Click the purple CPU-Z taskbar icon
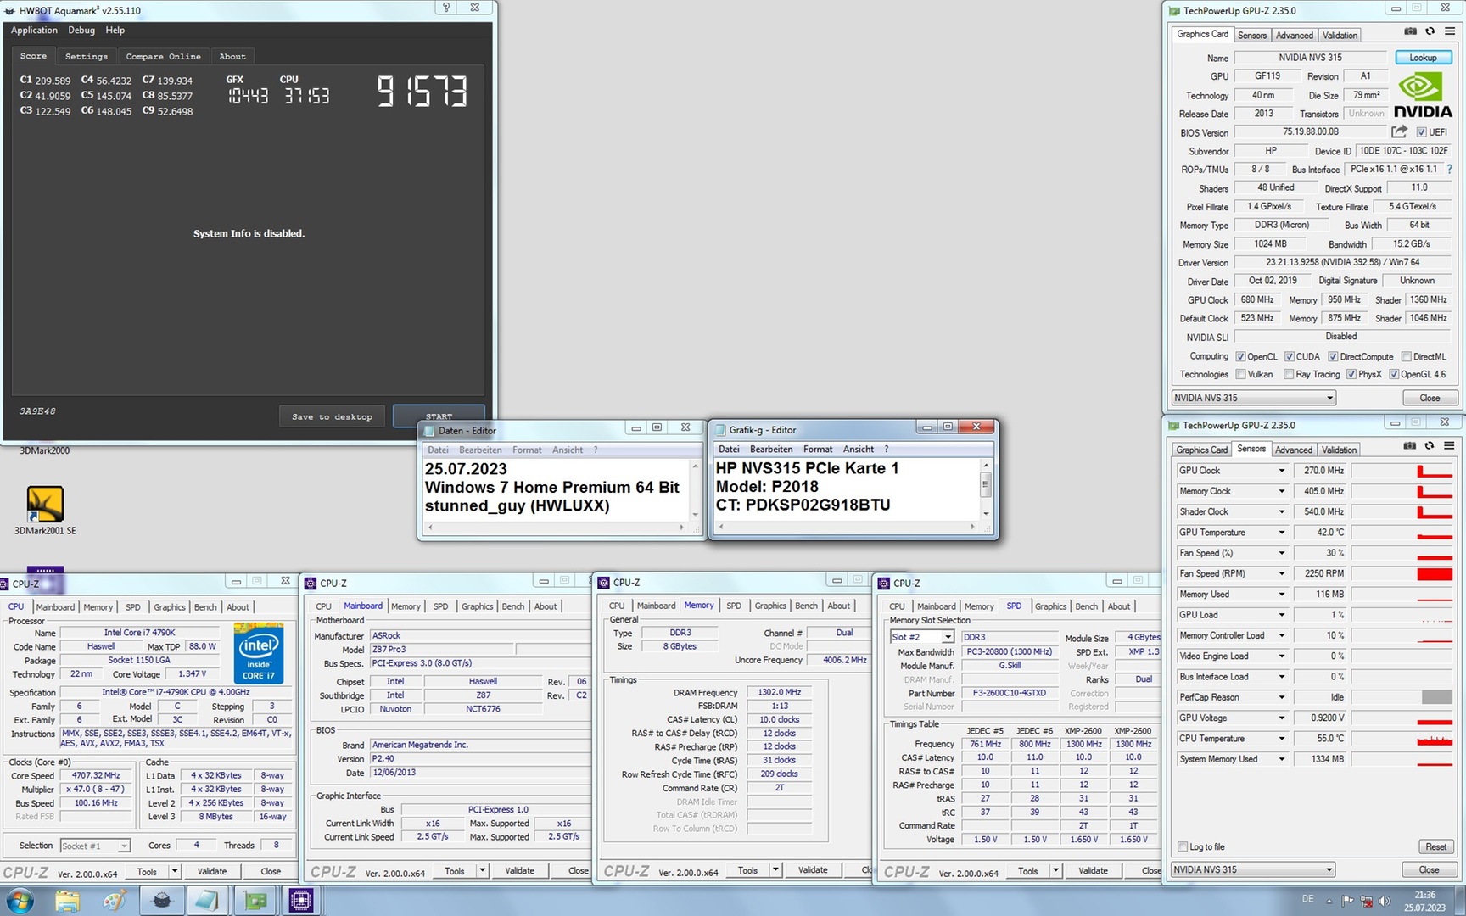Screen dimensions: 1466x916 point(301,900)
